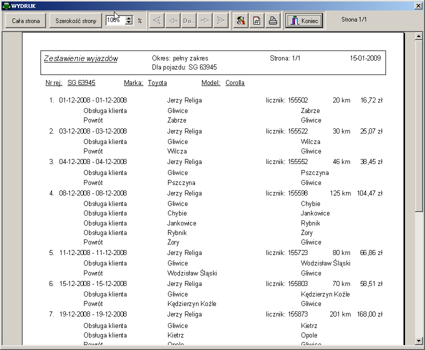Click the zoom percentage input field
Screen dimensions: 425x350
115,20
